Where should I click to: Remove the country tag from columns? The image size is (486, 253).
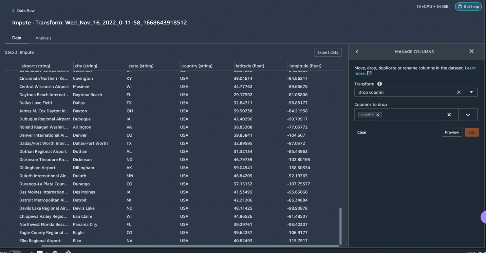click(x=377, y=115)
